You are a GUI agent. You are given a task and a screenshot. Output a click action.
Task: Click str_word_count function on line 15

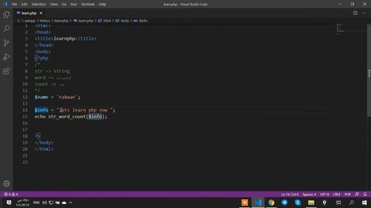(x=67, y=117)
